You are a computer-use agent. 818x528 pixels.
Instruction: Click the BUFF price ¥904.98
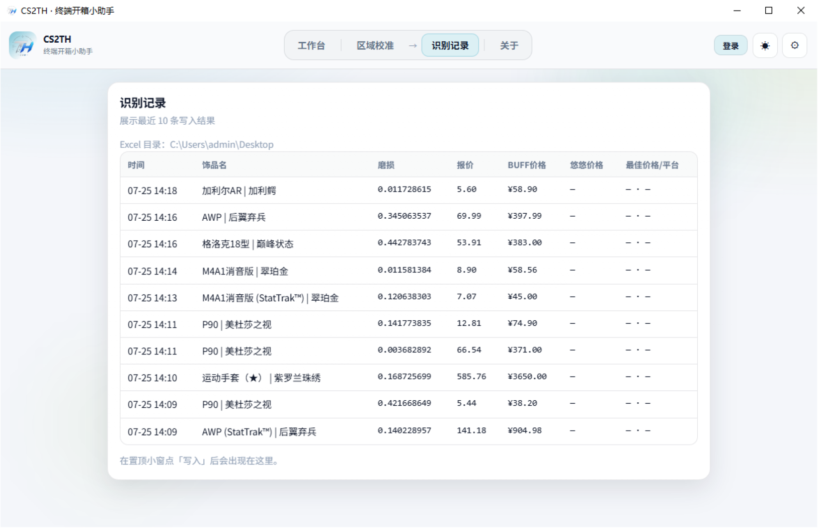pos(525,430)
